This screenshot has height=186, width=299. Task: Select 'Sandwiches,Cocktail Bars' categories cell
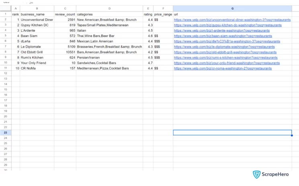point(109,63)
